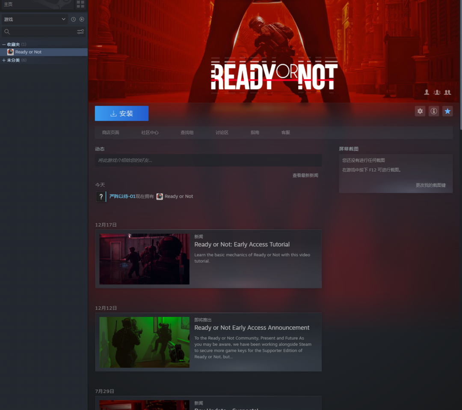Click the single-player person icon on banner

click(x=426, y=92)
